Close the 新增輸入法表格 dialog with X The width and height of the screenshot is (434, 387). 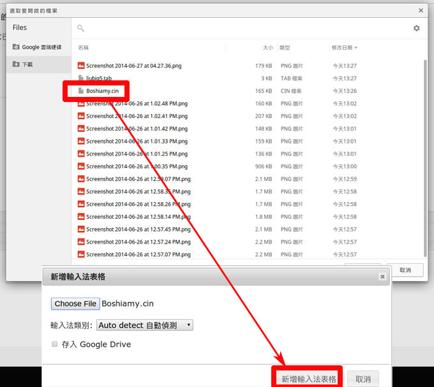(x=382, y=277)
